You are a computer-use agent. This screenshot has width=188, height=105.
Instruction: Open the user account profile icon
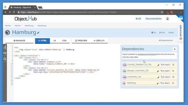(x=167, y=19)
